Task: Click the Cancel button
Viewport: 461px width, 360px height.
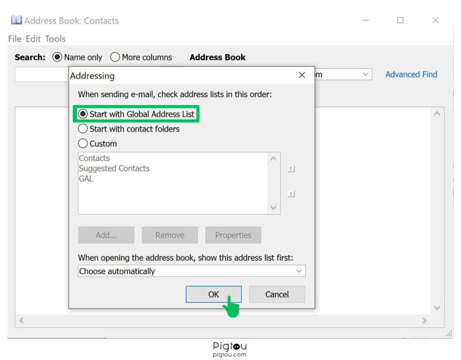Action: pos(277,294)
